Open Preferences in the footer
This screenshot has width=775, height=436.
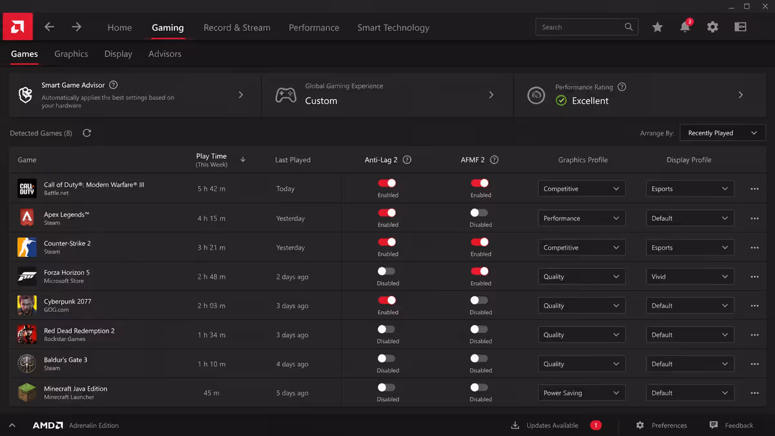pyautogui.click(x=661, y=425)
